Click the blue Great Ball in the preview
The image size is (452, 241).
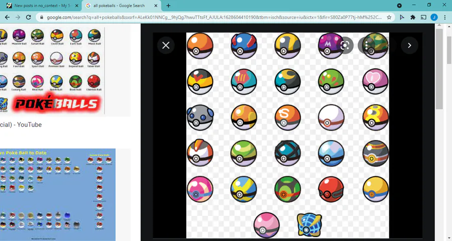pos(244,46)
